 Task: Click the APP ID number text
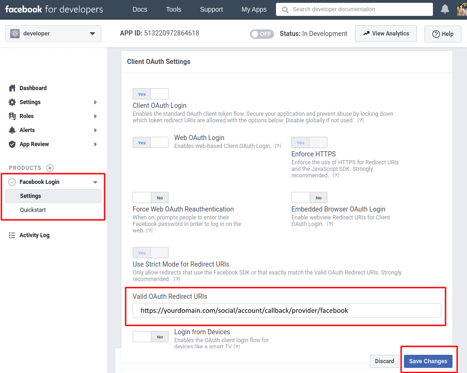(x=171, y=33)
